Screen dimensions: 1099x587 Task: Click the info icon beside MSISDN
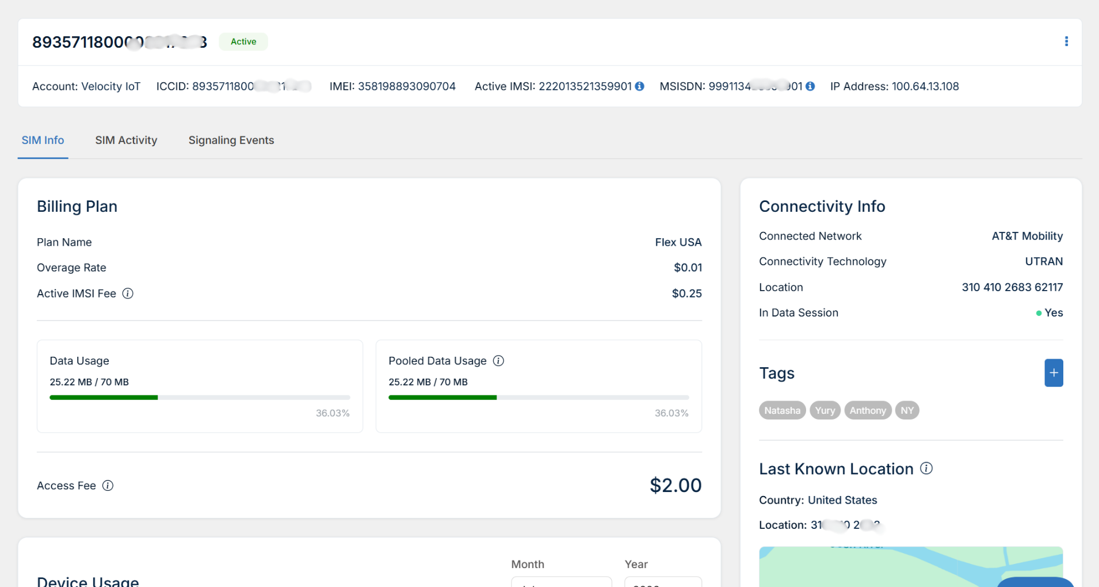click(x=810, y=86)
